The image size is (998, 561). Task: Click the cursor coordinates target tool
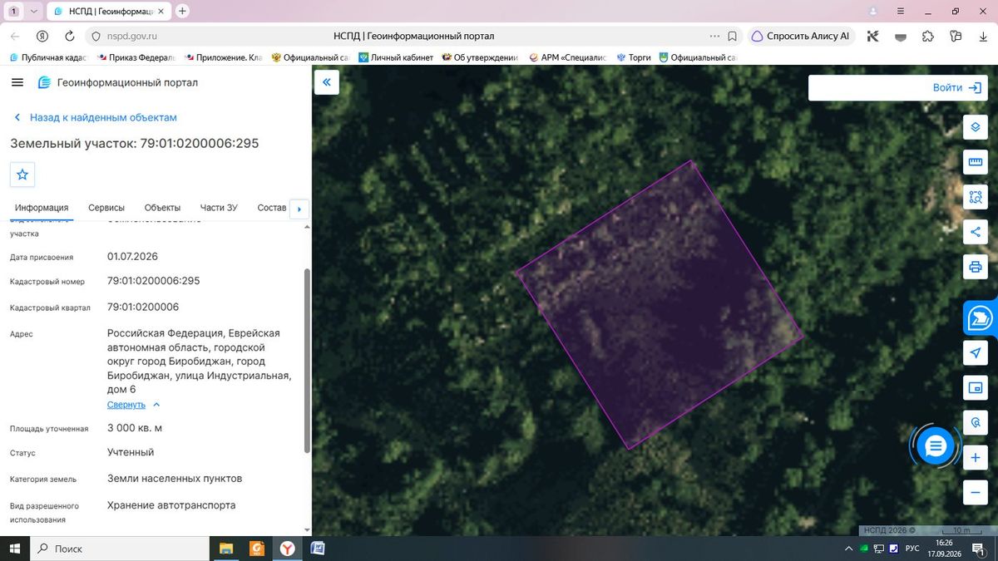[x=975, y=423]
